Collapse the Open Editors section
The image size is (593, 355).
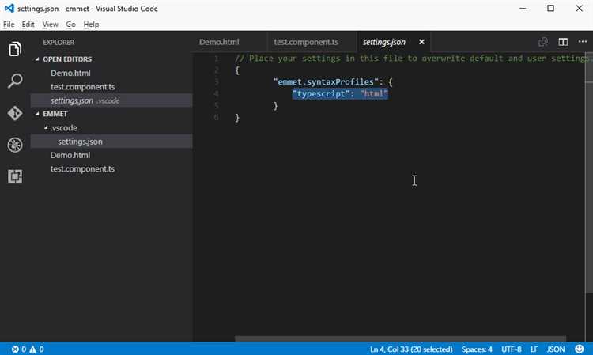(x=36, y=59)
